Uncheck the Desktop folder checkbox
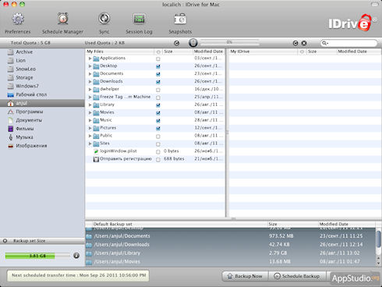382x287 pixels. pos(158,66)
